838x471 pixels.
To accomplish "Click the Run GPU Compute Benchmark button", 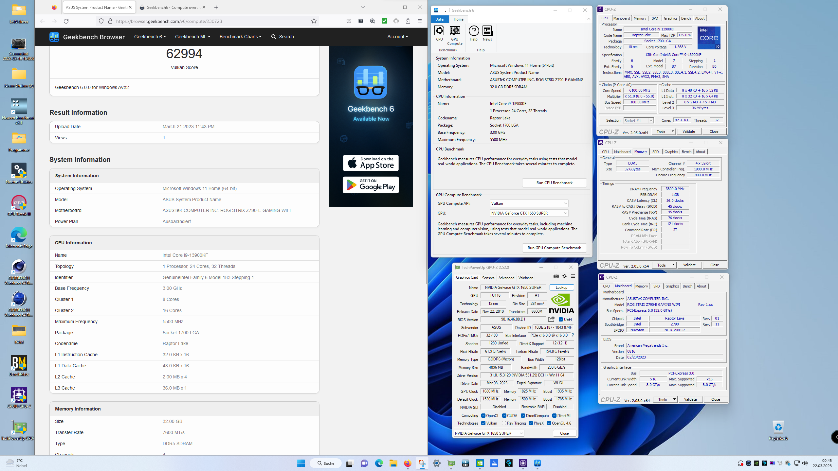I will (x=554, y=248).
